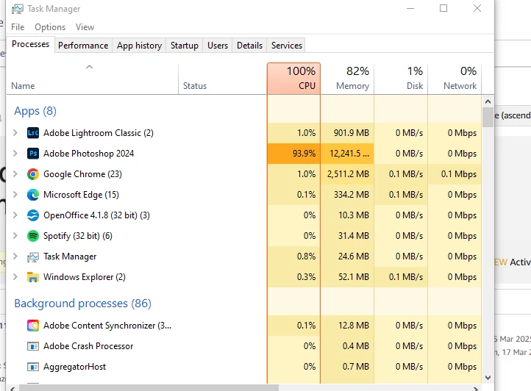The width and height of the screenshot is (531, 391).
Task: Click the vertical scrollbar down arrow
Action: 488,378
